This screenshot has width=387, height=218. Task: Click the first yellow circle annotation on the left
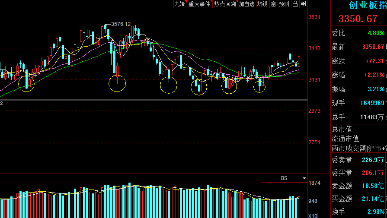pos(26,82)
